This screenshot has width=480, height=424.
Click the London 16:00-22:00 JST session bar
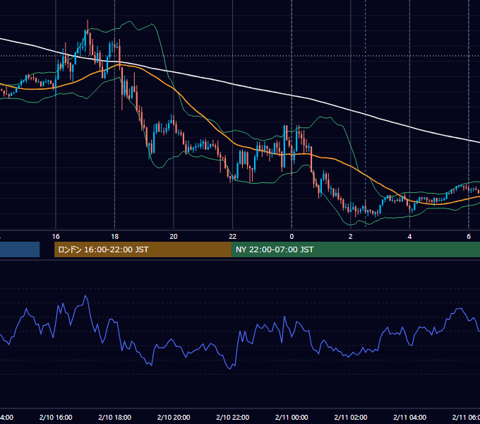[143, 249]
